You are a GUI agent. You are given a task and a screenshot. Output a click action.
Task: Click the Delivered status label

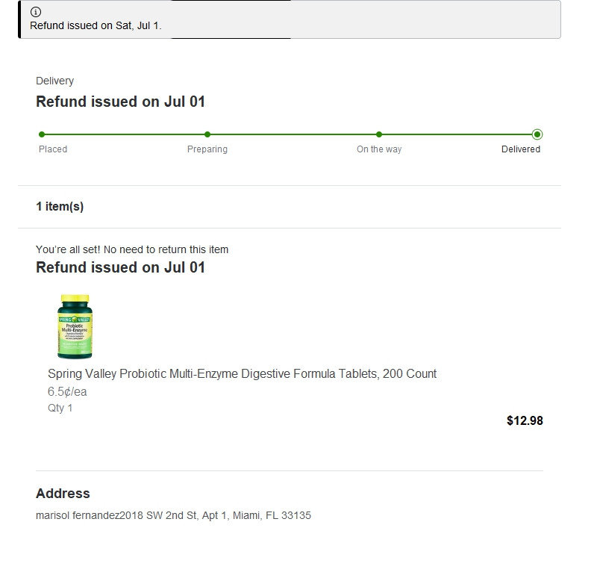(520, 149)
